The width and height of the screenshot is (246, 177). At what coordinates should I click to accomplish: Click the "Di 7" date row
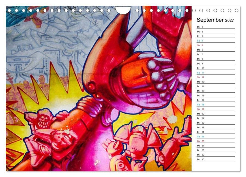[216, 54]
